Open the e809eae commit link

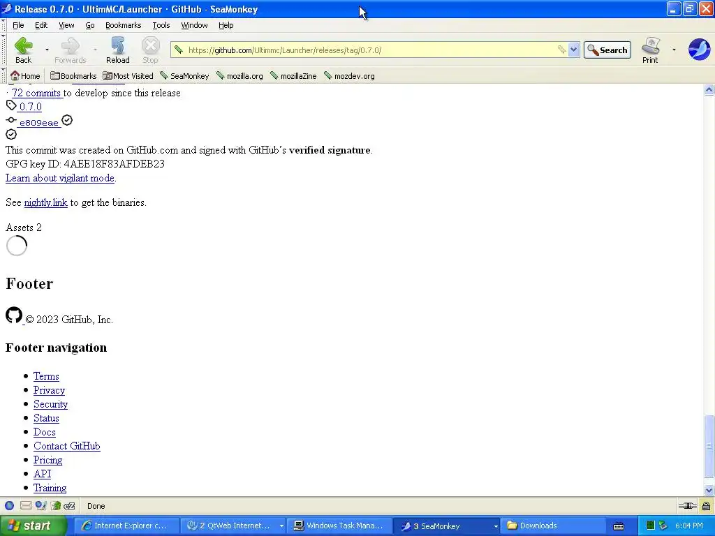tap(39, 123)
